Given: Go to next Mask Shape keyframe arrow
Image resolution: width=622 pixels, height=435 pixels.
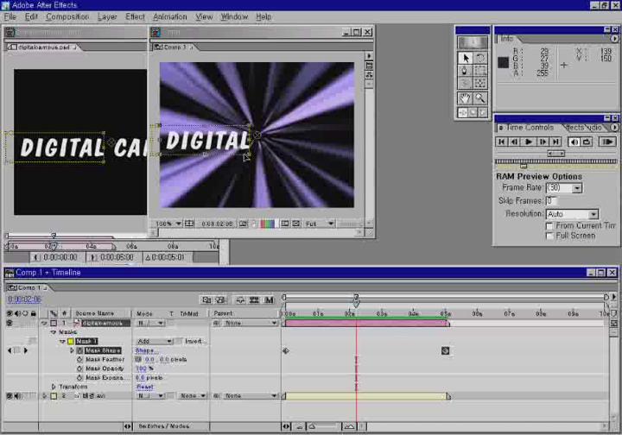Looking at the screenshot, I should (x=26, y=350).
